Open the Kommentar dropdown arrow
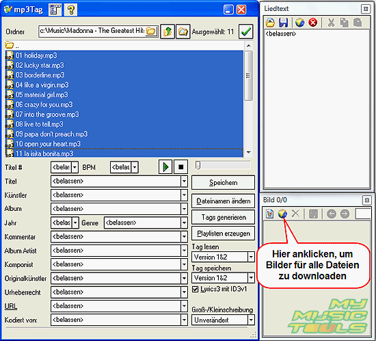Image resolution: width=376 pixels, height=341 pixels. tap(184, 236)
